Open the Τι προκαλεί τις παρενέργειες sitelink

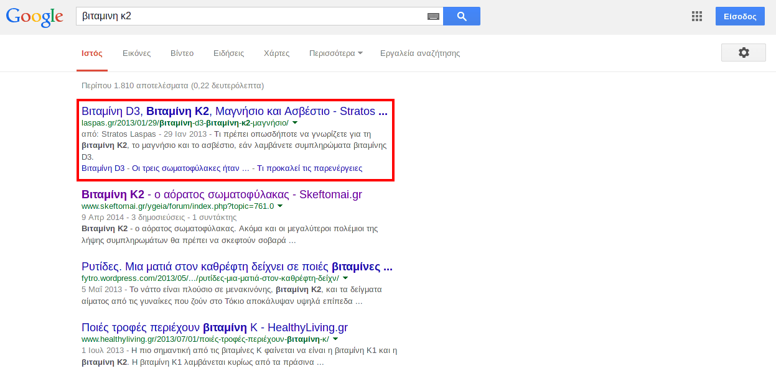click(x=310, y=168)
